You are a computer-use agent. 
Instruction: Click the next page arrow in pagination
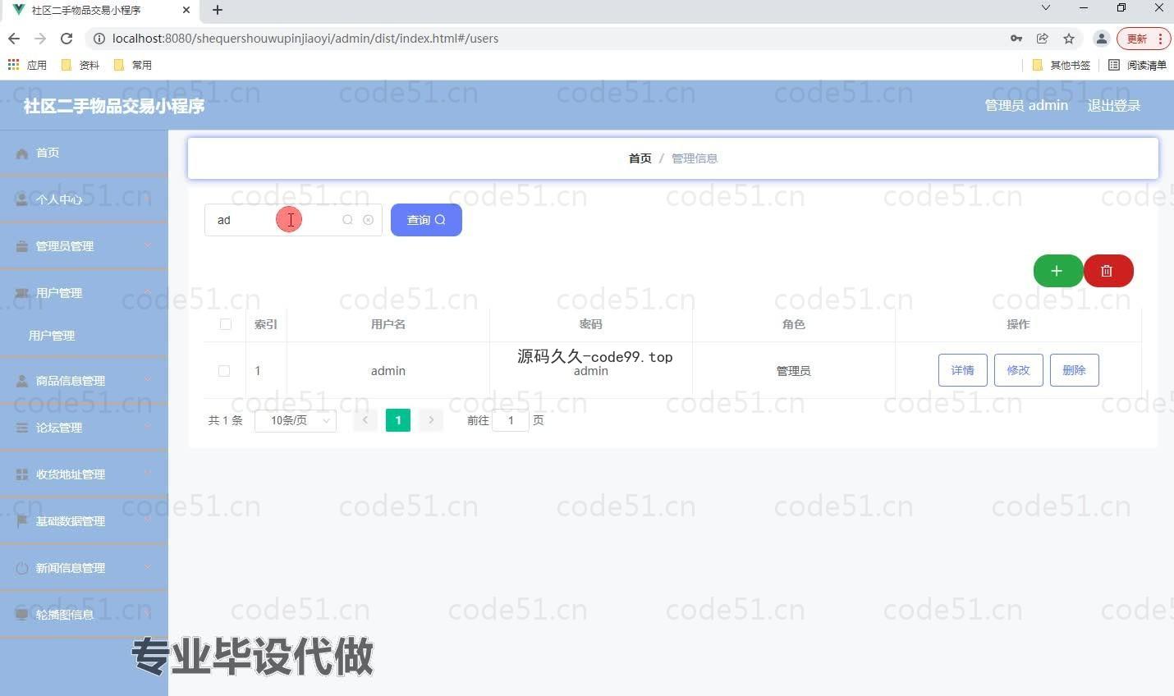pos(431,420)
